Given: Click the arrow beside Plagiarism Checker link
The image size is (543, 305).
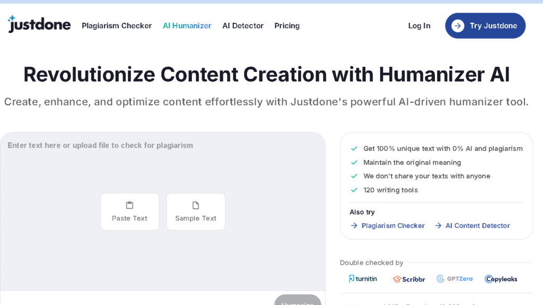Looking at the screenshot, I should [354, 226].
